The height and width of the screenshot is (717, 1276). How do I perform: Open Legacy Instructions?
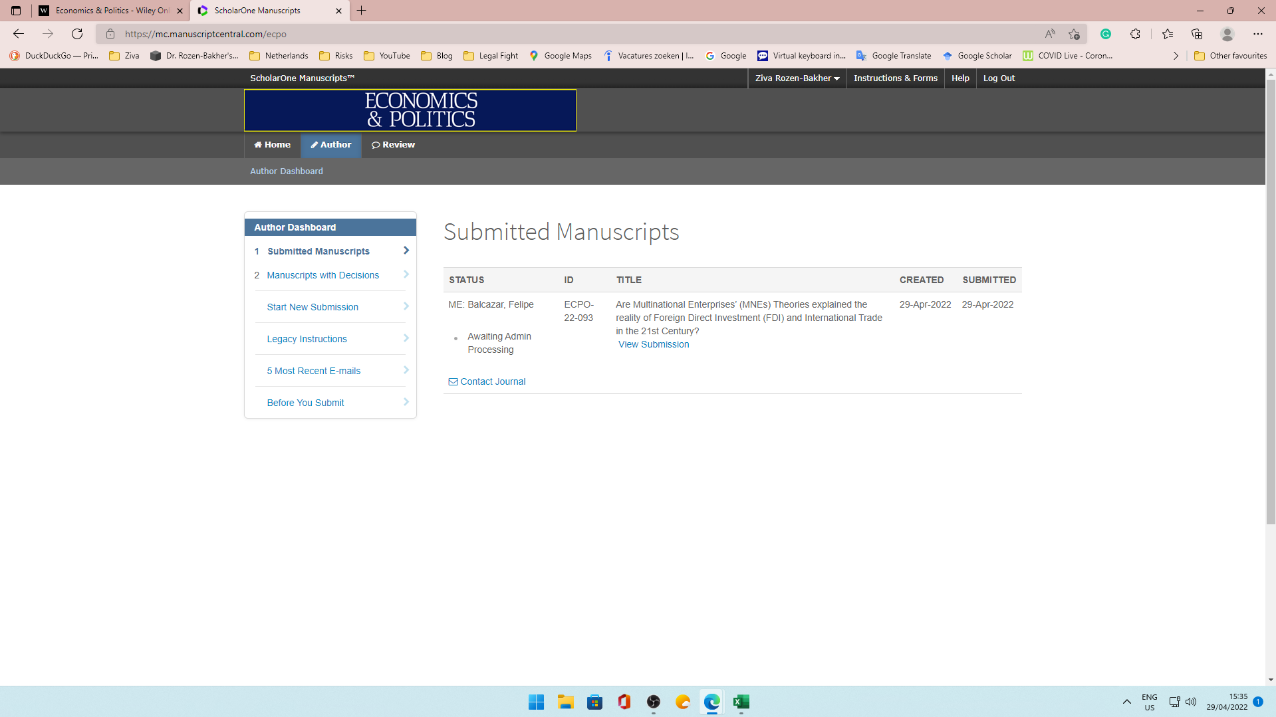click(307, 339)
